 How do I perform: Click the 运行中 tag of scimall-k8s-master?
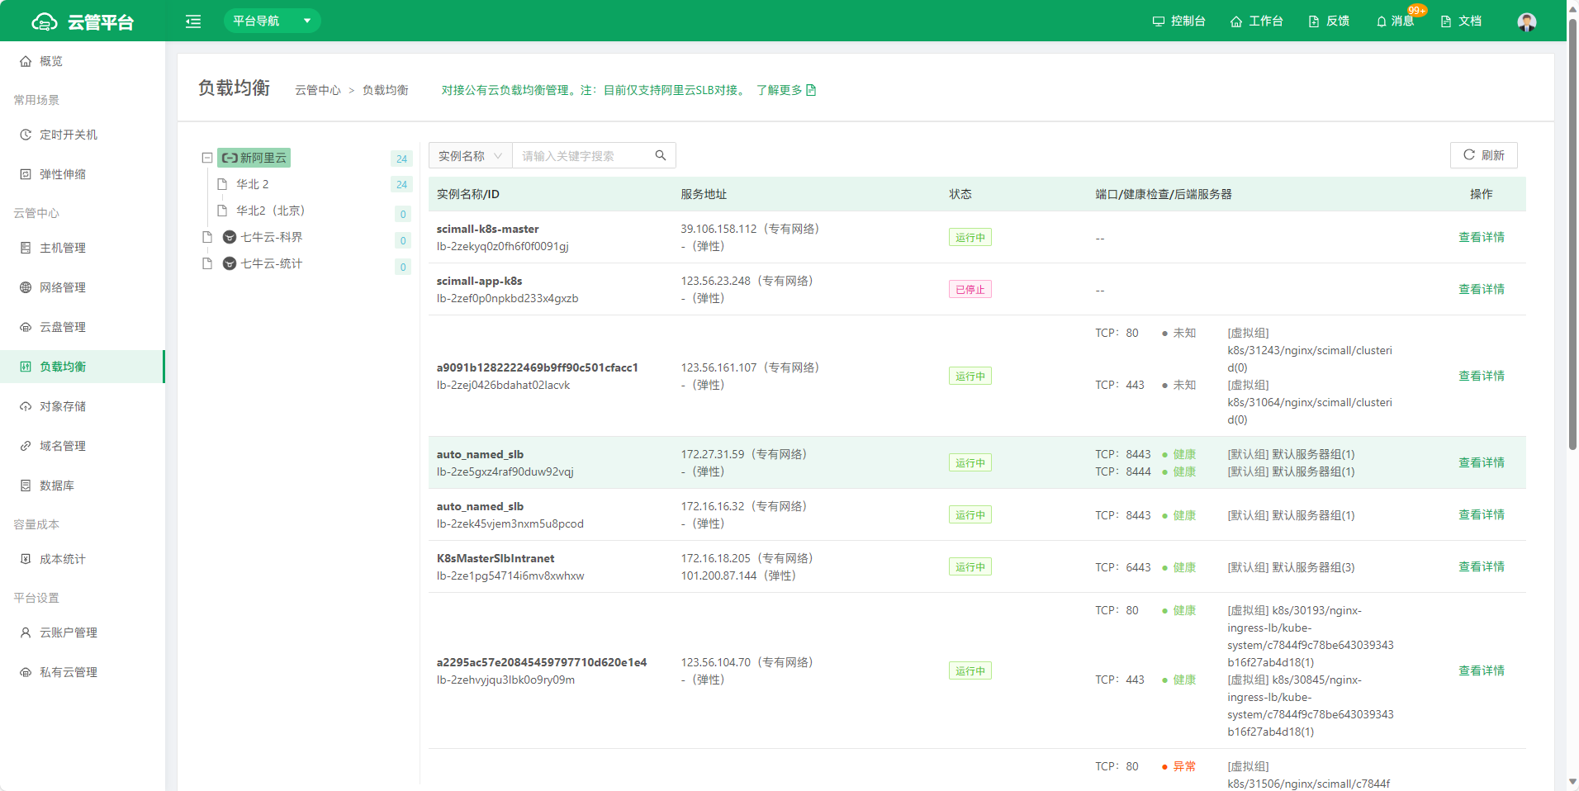coord(970,237)
